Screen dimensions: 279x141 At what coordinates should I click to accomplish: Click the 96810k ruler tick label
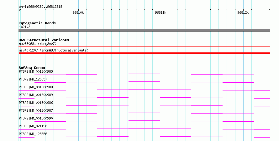click(78, 12)
